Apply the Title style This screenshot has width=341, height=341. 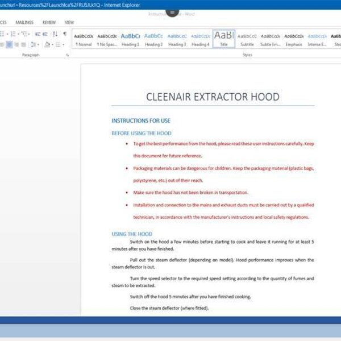(x=224, y=39)
